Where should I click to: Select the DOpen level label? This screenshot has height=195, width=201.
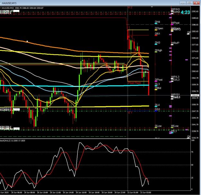pyautogui.click(x=159, y=28)
